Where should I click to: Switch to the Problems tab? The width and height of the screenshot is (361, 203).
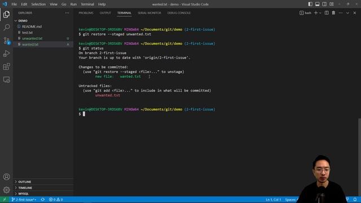click(x=86, y=13)
